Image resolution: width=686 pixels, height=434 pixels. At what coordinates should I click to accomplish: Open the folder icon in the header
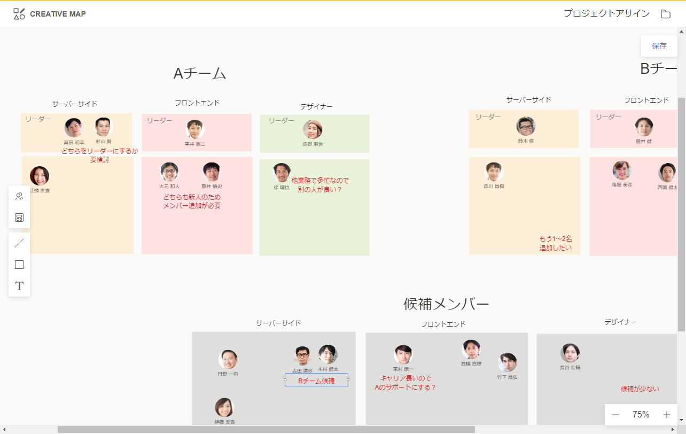pos(665,14)
